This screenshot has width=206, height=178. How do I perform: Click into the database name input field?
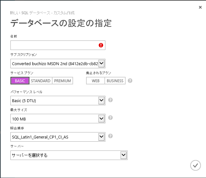tap(54, 45)
